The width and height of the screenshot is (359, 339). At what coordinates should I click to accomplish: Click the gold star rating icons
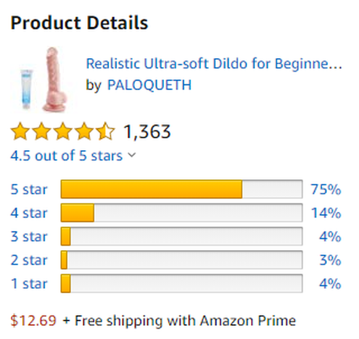(62, 131)
